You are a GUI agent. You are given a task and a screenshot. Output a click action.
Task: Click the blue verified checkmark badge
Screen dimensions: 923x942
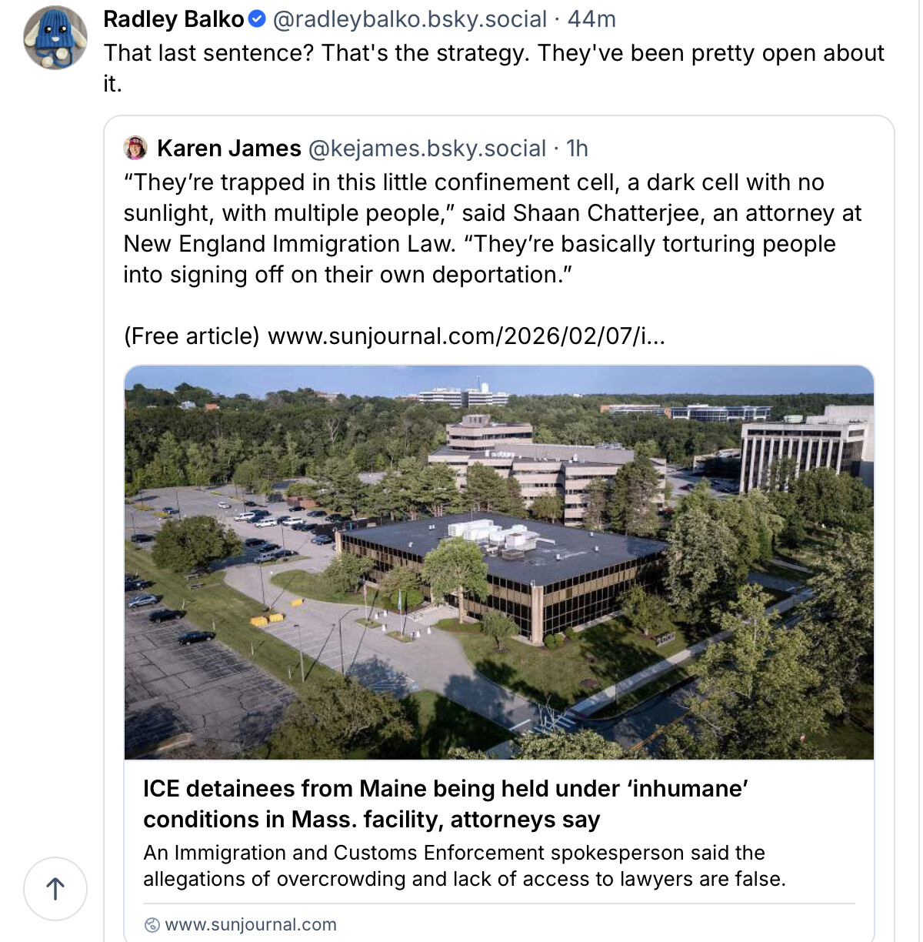point(258,19)
